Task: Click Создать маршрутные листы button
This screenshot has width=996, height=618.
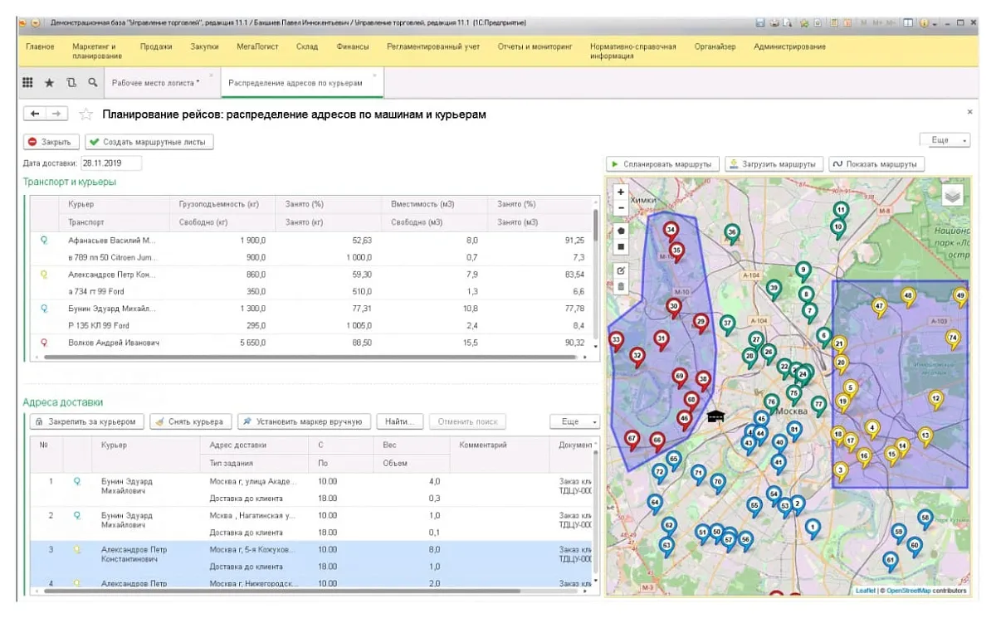Action: (x=150, y=142)
